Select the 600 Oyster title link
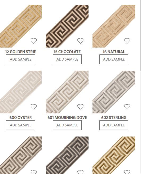The image size is (141, 179). click(20, 118)
